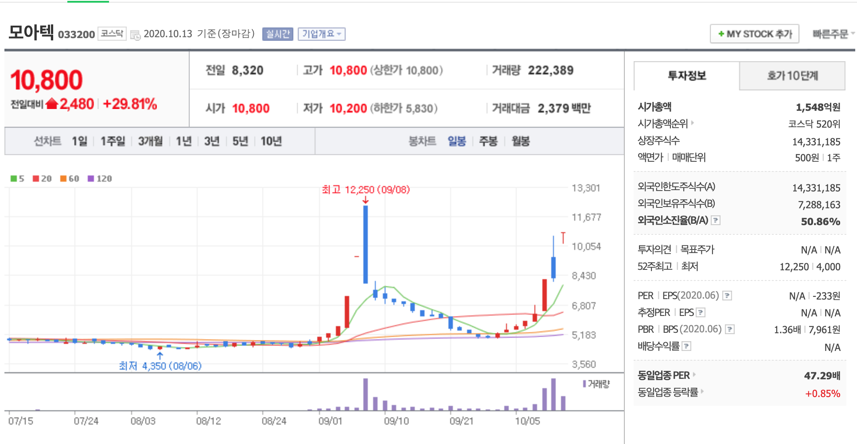Select the 3개월 line chart period
This screenshot has height=444, width=857.
[150, 141]
